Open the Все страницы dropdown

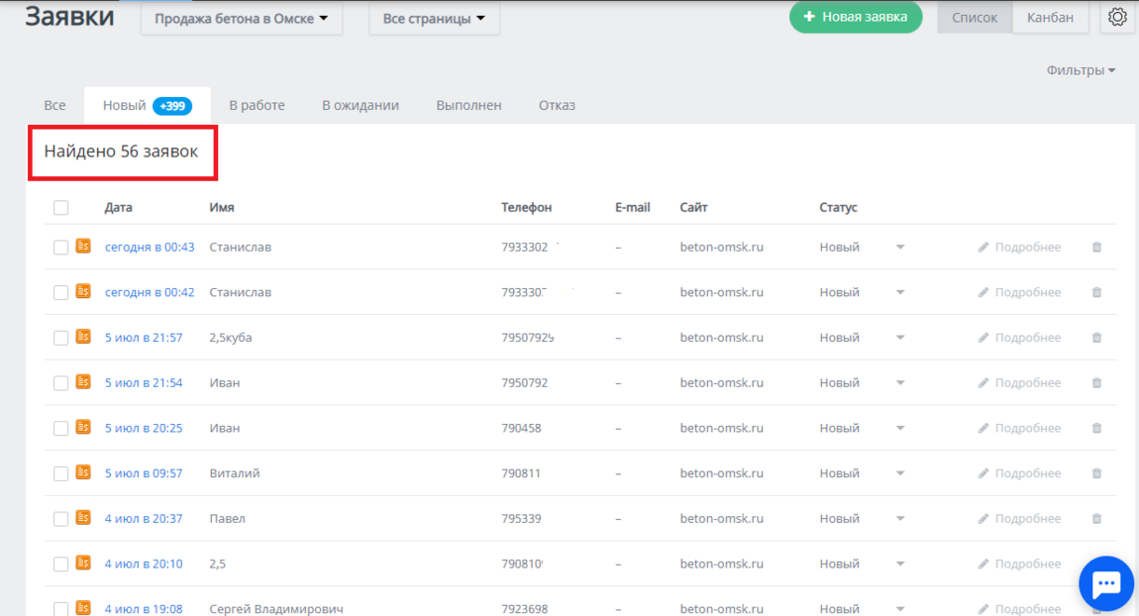coord(434,19)
